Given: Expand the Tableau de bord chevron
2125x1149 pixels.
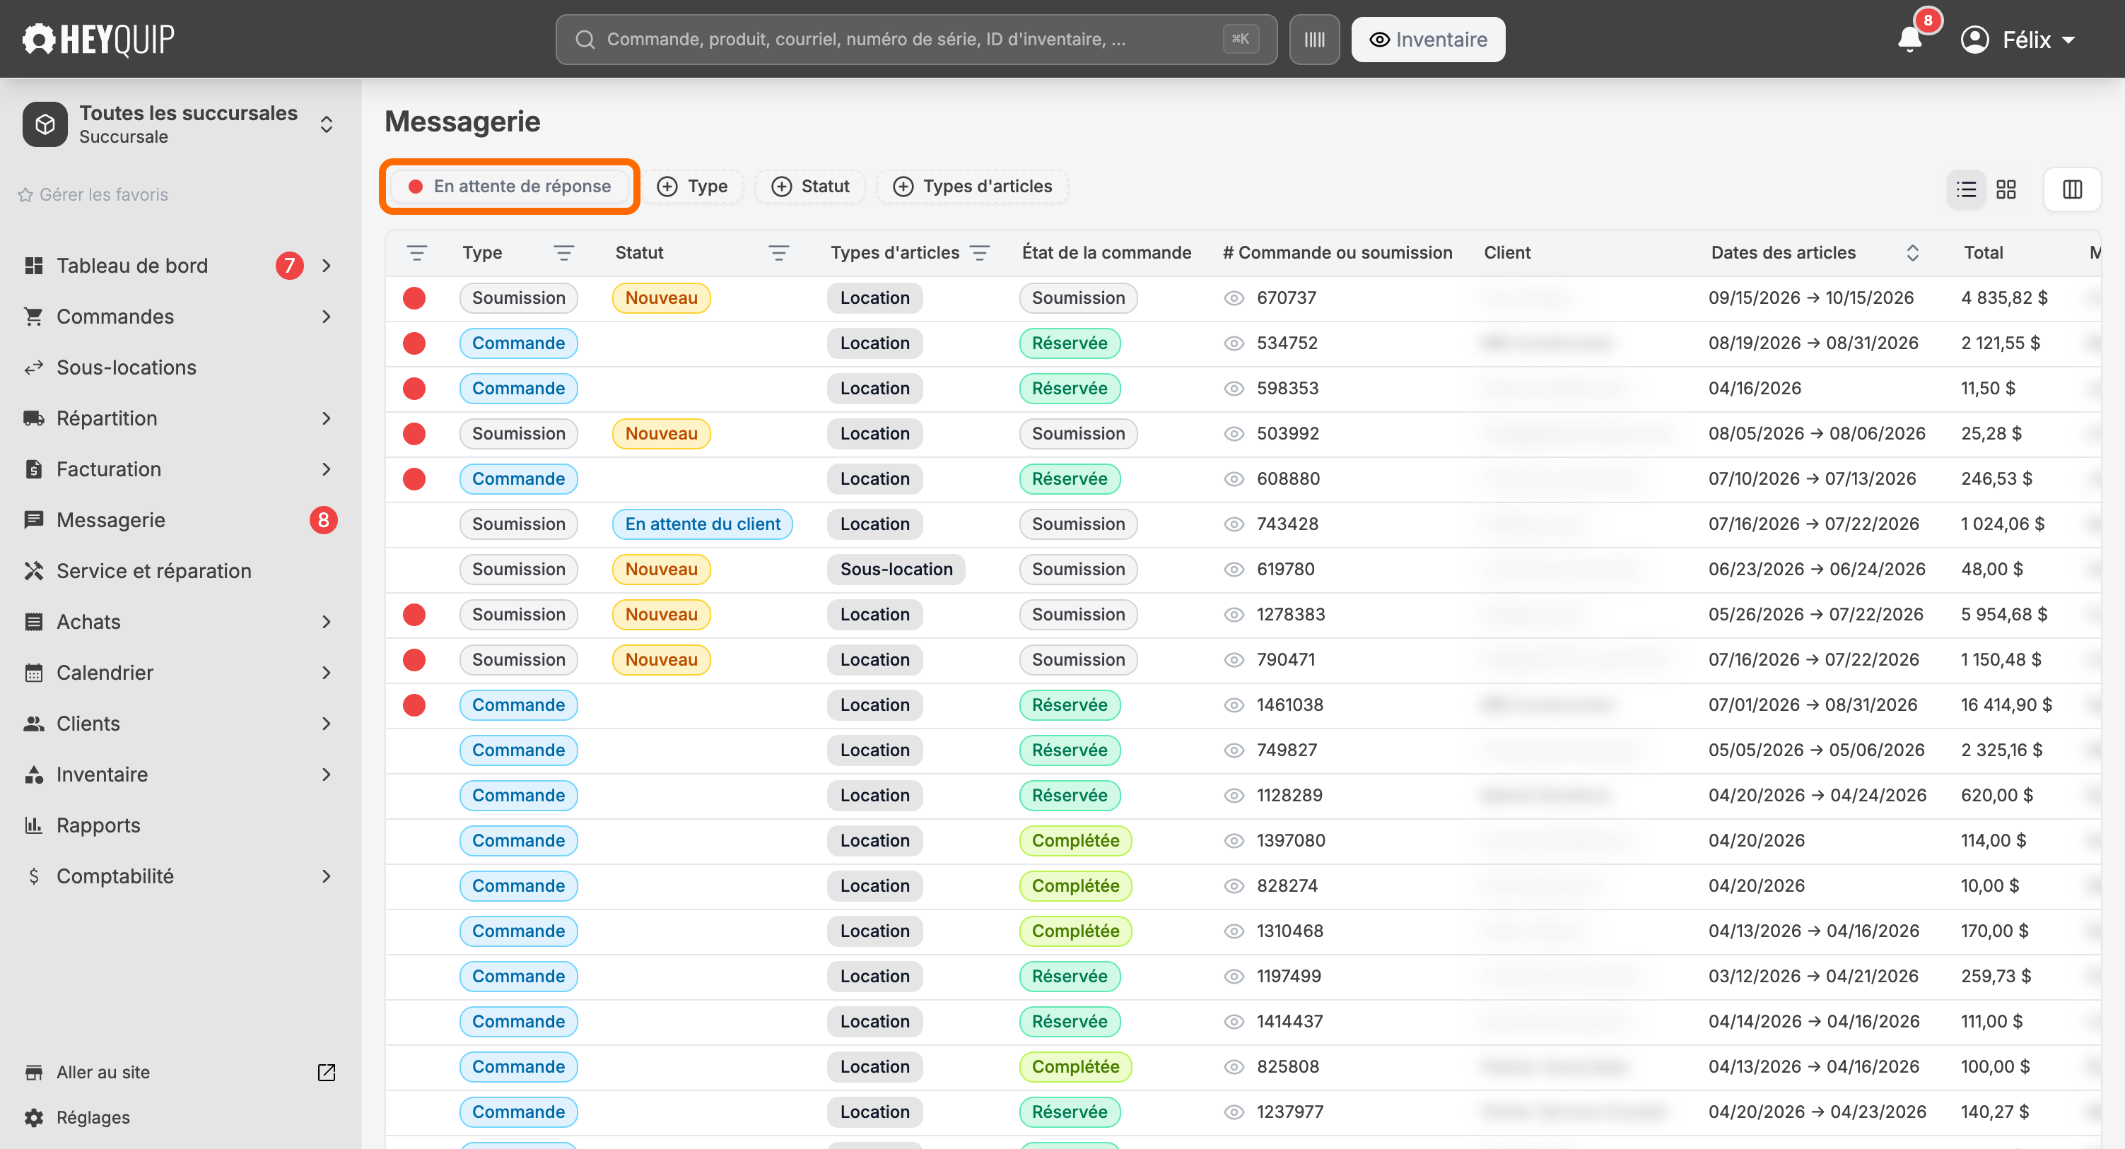Looking at the screenshot, I should point(327,266).
